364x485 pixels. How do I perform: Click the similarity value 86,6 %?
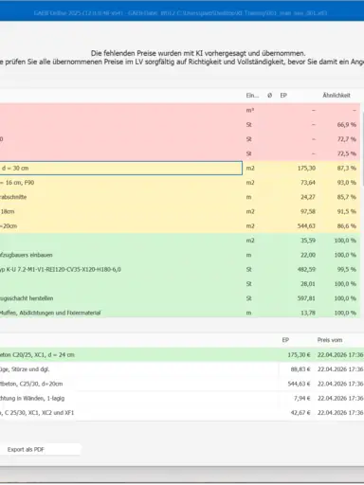pyautogui.click(x=347, y=226)
